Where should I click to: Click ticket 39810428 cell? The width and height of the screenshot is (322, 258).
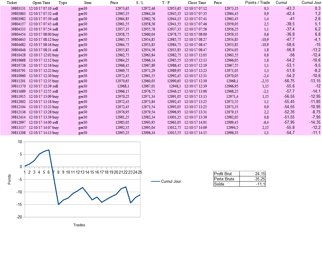tap(18, 55)
